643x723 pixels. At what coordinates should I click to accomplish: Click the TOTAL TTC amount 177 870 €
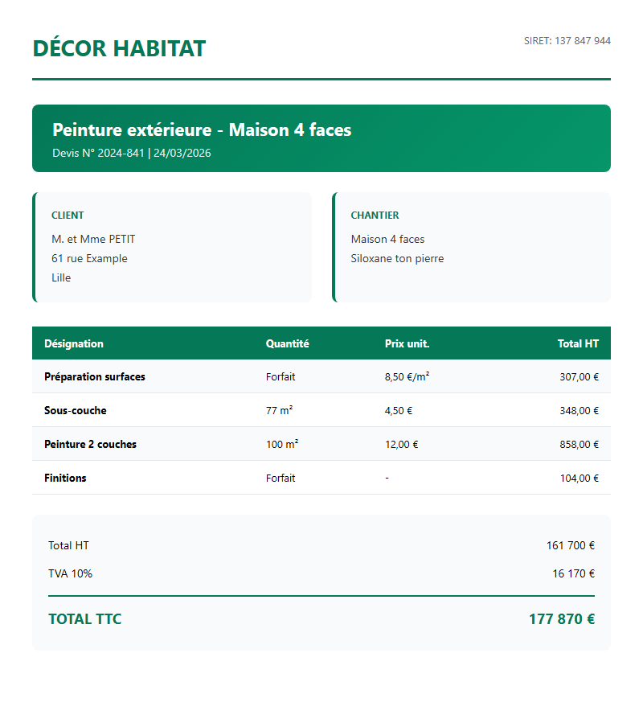(561, 619)
